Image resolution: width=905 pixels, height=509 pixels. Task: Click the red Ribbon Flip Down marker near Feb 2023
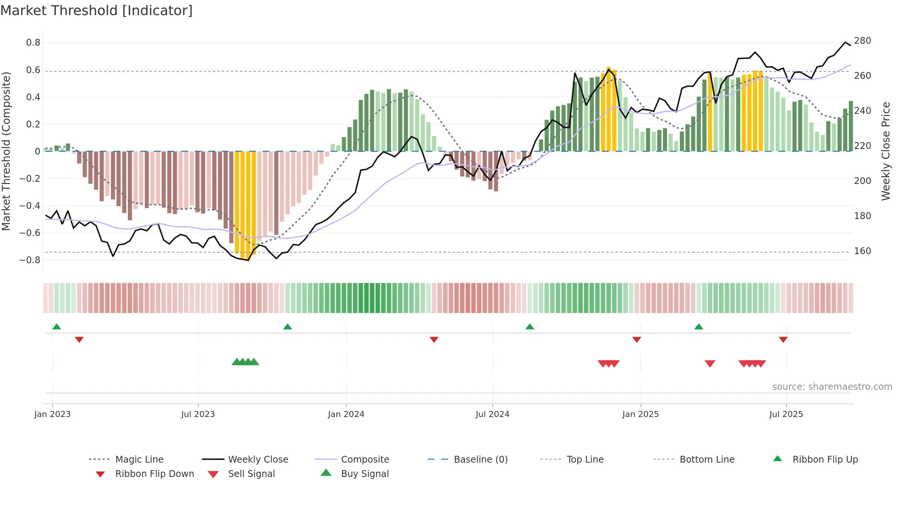click(x=79, y=340)
